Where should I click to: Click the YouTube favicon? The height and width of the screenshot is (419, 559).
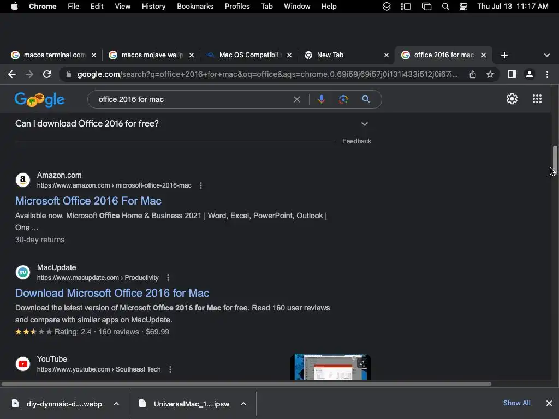click(x=23, y=364)
